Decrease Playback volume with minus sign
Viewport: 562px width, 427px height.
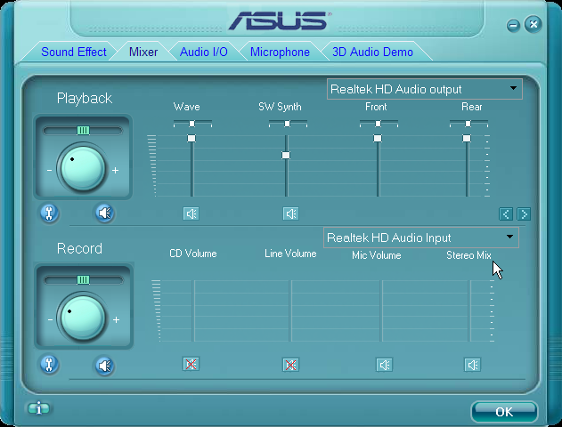50,171
